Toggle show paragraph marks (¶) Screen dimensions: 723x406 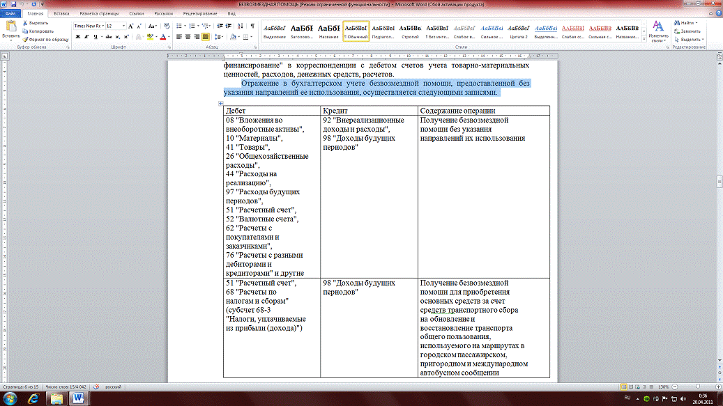click(x=251, y=26)
